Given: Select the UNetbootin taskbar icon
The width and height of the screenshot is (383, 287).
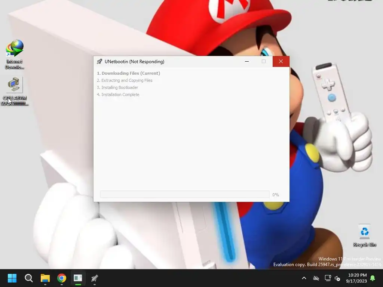Looking at the screenshot, I should [95, 278].
